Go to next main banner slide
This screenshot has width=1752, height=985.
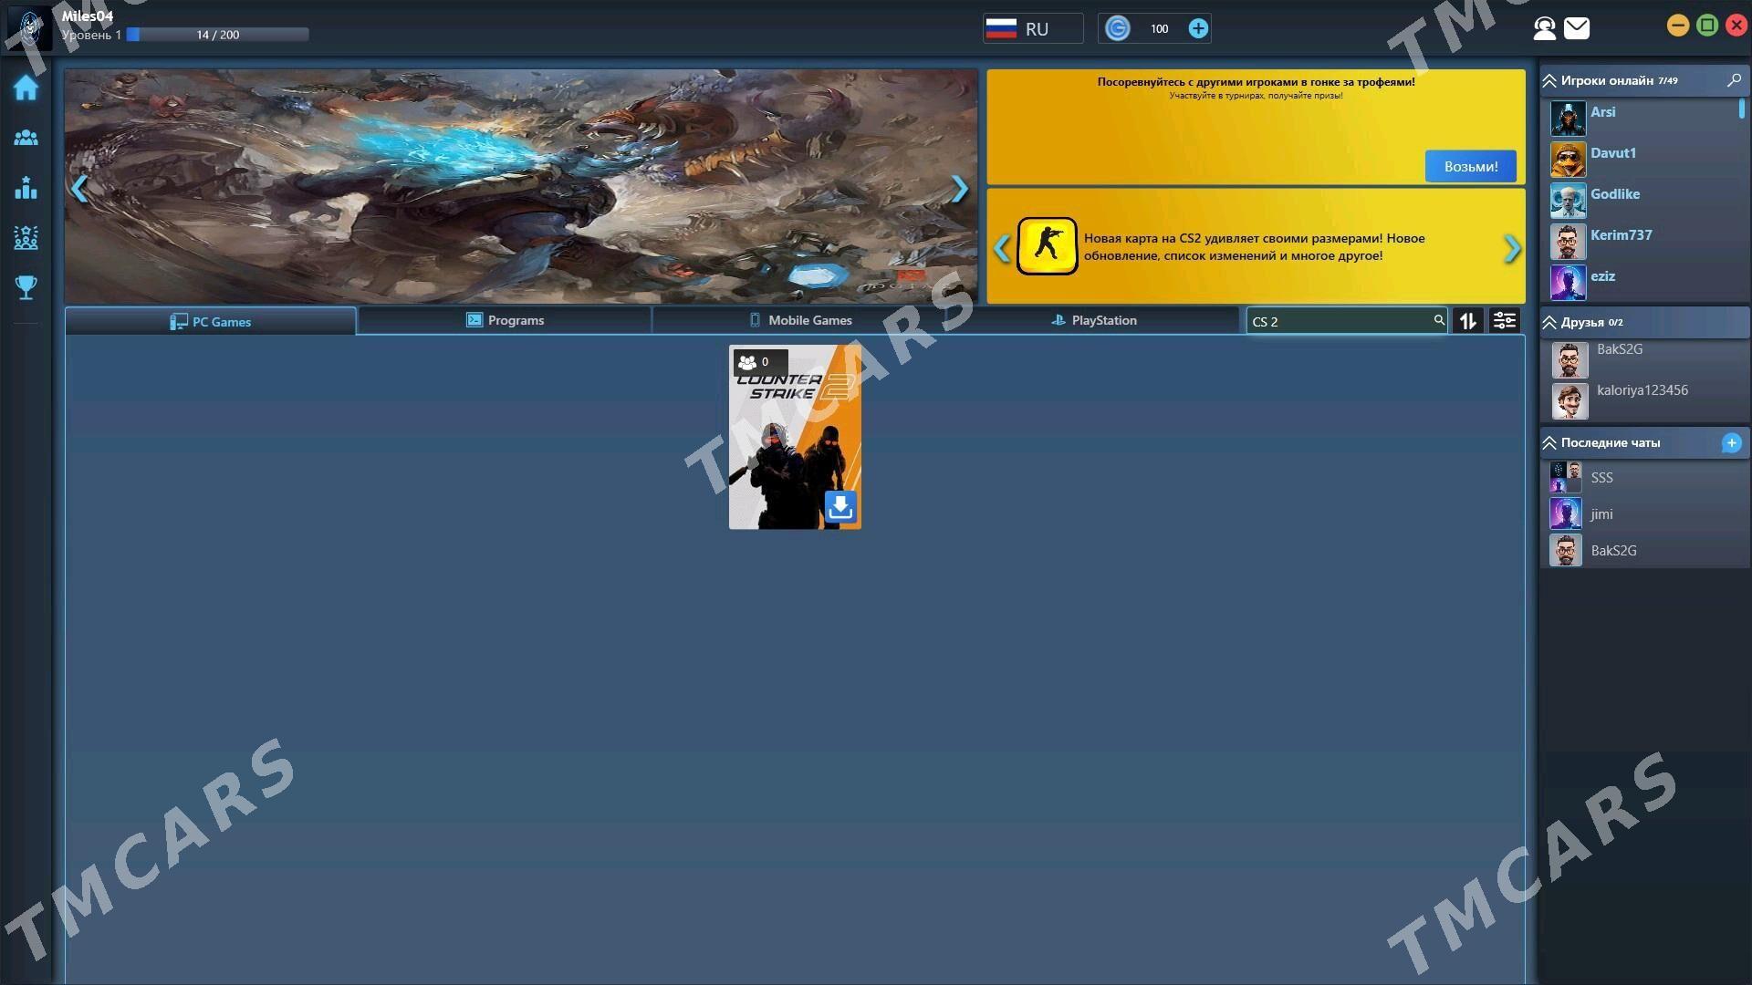coord(959,188)
